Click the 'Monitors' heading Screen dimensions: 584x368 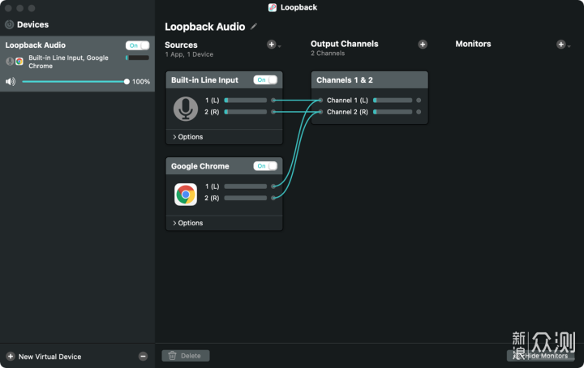pyautogui.click(x=473, y=44)
